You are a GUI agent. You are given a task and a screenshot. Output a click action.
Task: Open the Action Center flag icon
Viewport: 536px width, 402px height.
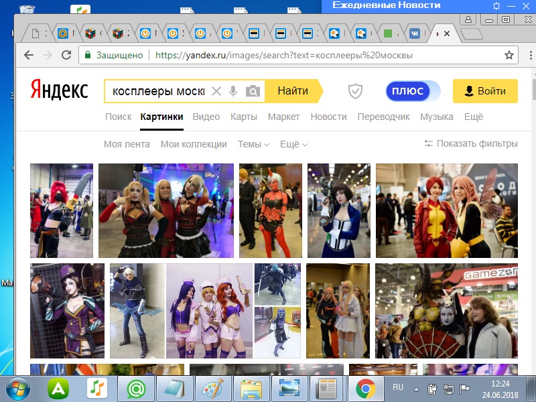[x=464, y=389]
